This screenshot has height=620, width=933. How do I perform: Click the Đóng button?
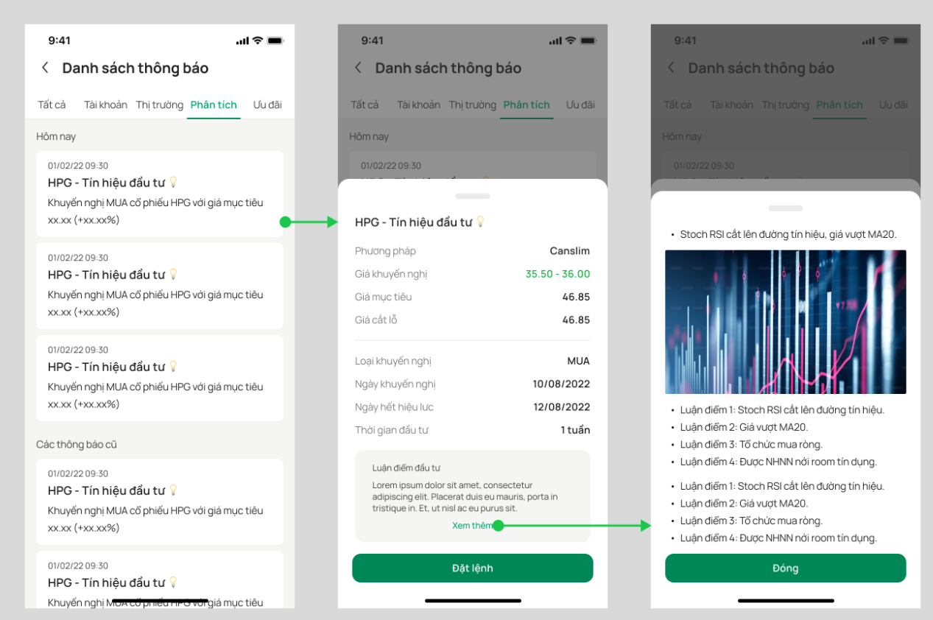[786, 568]
